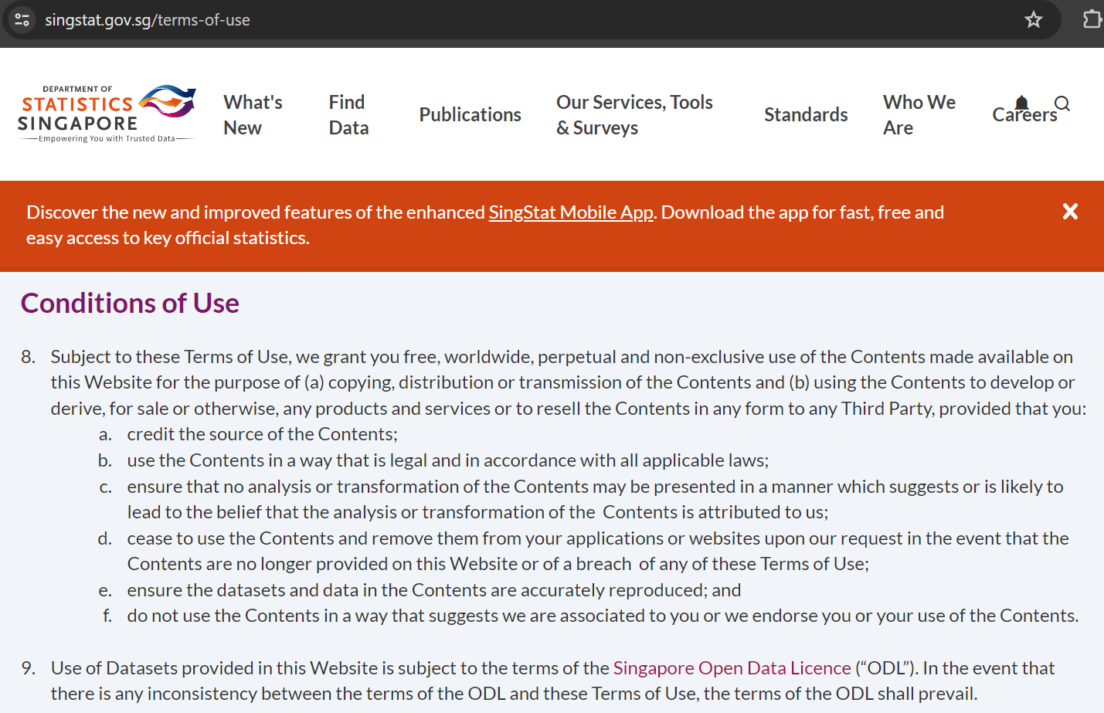Open site search with the magnifier icon
Viewport: 1104px width, 713px height.
coord(1062,104)
